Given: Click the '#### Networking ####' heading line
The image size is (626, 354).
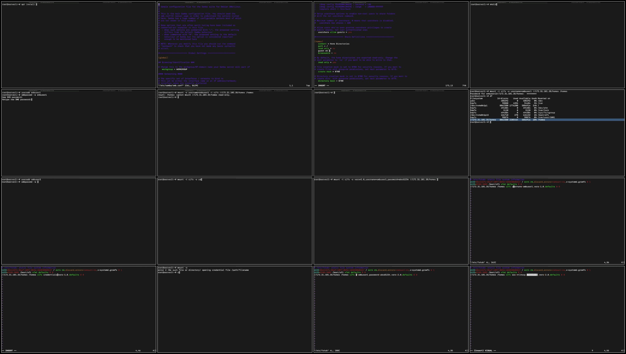Looking at the screenshot, I should (x=170, y=74).
